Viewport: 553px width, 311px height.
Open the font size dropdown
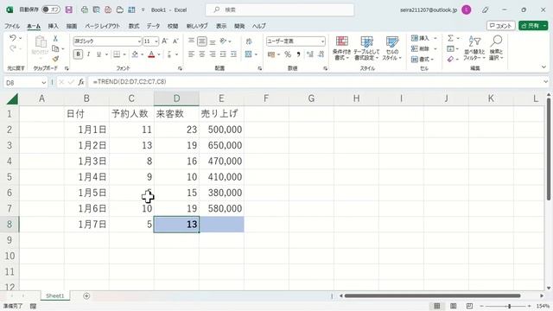point(156,41)
